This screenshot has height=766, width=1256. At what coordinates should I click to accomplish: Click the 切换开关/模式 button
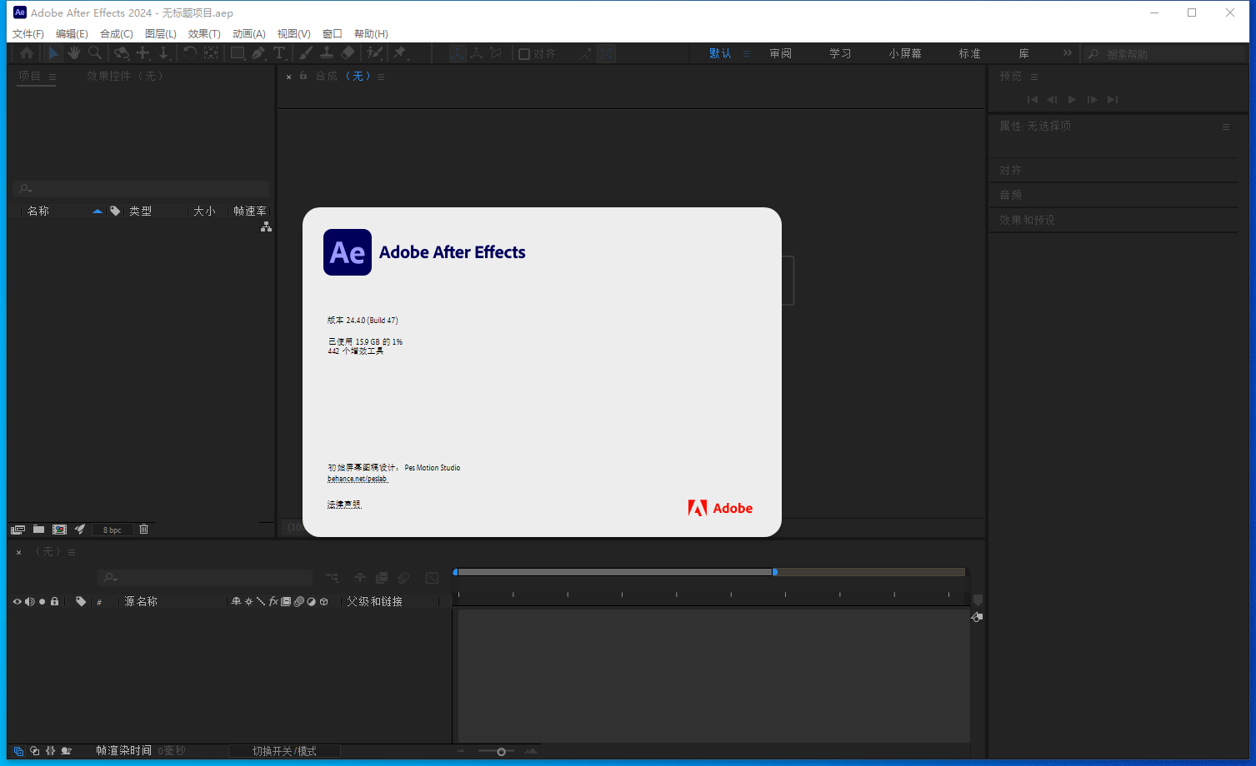pyautogui.click(x=284, y=751)
